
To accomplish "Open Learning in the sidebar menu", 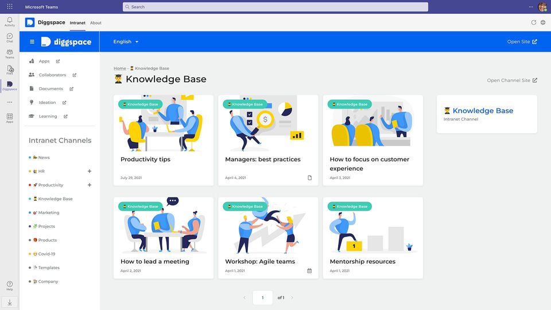I will [x=48, y=116].
